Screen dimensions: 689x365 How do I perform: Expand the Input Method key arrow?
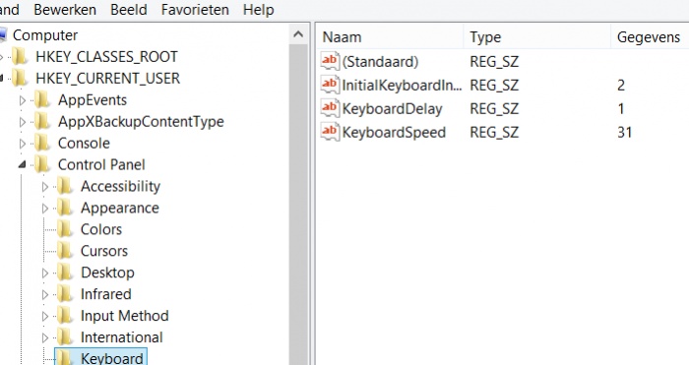tap(45, 316)
